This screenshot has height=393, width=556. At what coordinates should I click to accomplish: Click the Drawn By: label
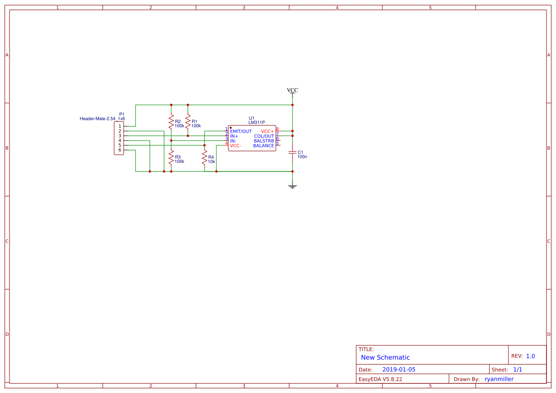(x=466, y=379)
